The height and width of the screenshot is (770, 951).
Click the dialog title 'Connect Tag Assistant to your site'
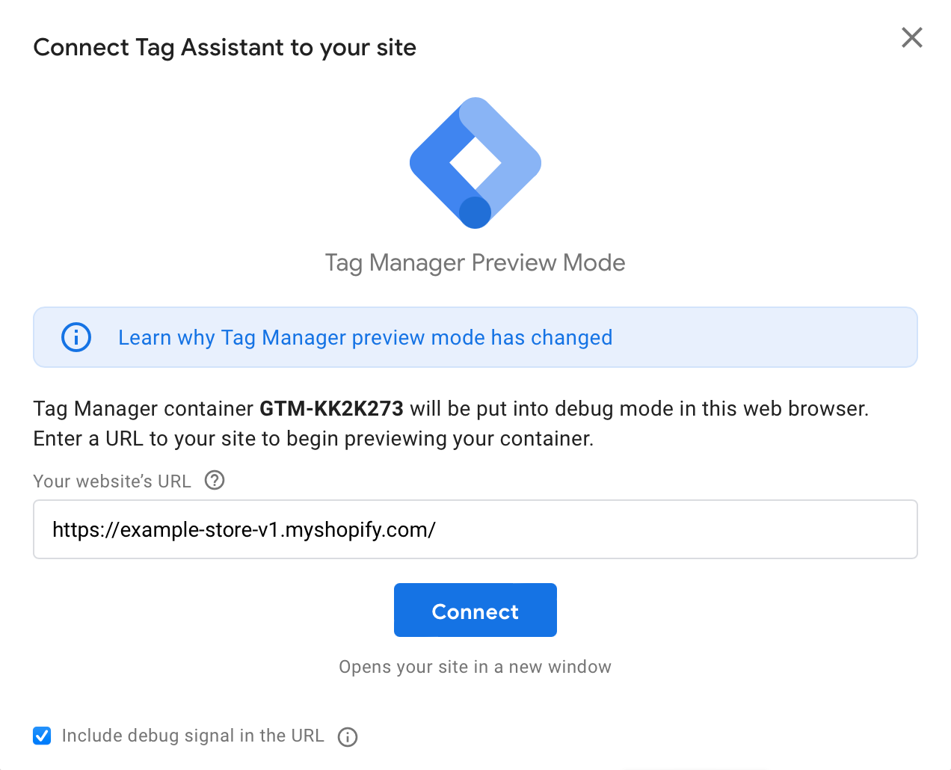[x=225, y=47]
